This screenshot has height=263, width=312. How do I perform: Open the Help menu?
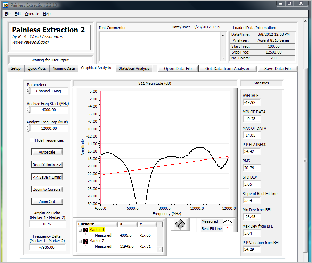point(47,14)
